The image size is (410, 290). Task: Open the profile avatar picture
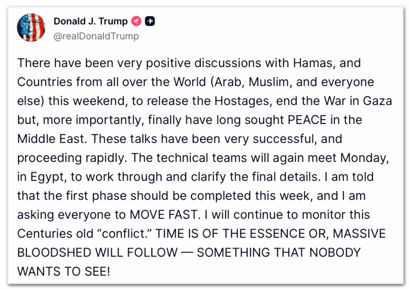click(x=31, y=28)
